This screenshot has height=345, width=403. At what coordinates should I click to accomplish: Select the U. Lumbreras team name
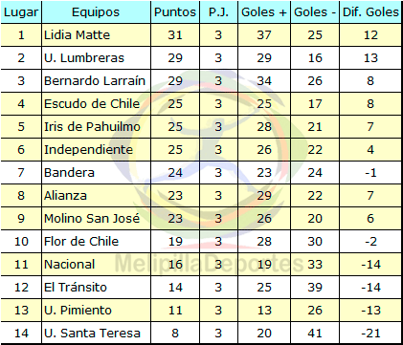(84, 58)
